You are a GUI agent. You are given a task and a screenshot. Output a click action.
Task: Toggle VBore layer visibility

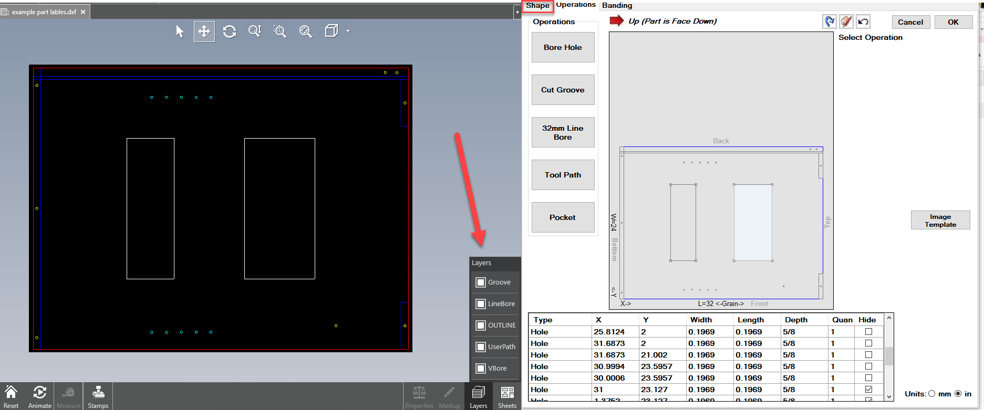[x=481, y=369]
